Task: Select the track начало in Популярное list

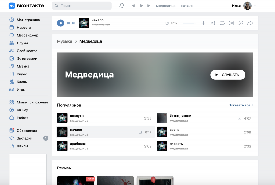Action: pos(105,132)
